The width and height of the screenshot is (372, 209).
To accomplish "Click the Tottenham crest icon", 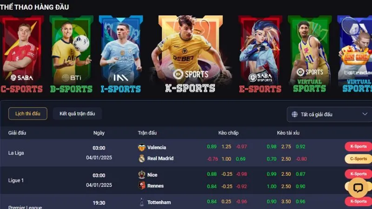I will (x=142, y=202).
